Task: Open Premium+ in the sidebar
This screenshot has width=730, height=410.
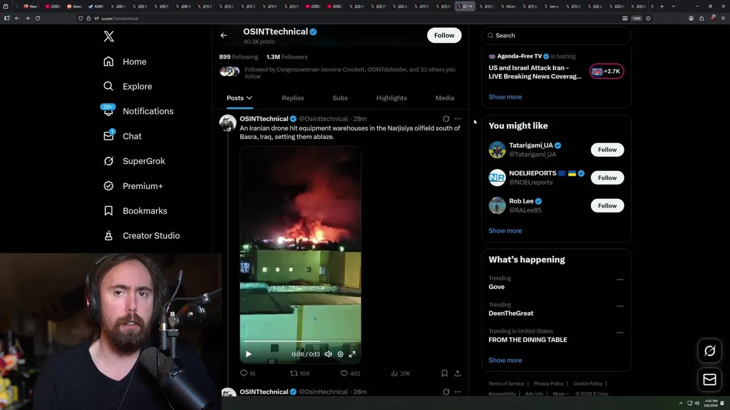Action: pos(133,186)
